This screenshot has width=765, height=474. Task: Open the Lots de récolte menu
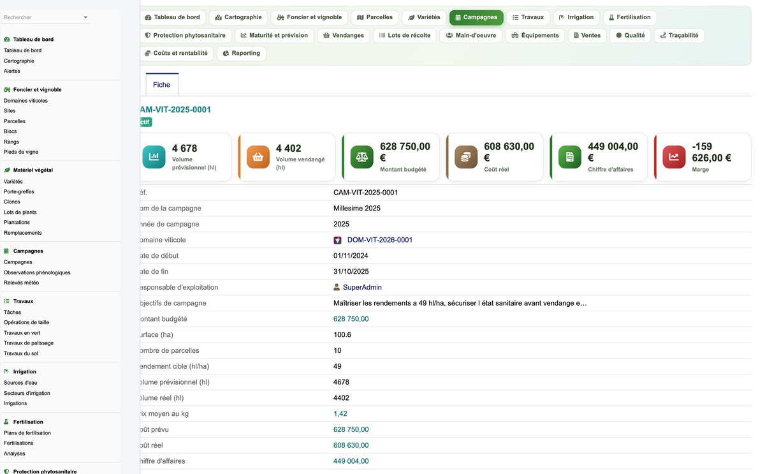pyautogui.click(x=405, y=35)
